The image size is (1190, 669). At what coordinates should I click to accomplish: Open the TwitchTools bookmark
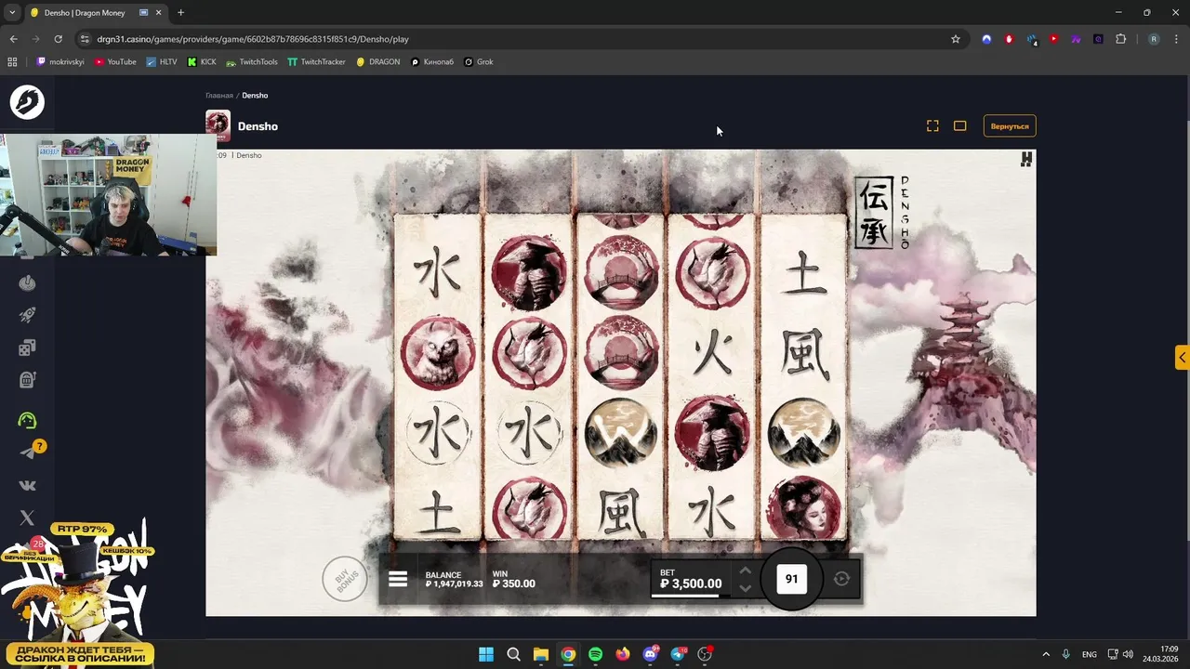pyautogui.click(x=252, y=62)
